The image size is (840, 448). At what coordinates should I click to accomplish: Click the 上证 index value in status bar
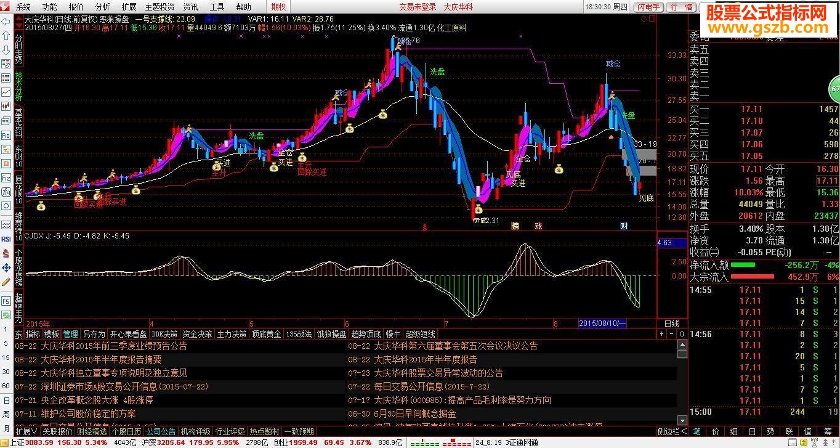coord(39,442)
